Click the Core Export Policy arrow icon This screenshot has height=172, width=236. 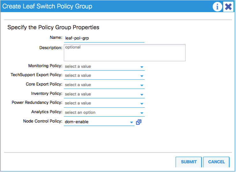tap(142, 85)
